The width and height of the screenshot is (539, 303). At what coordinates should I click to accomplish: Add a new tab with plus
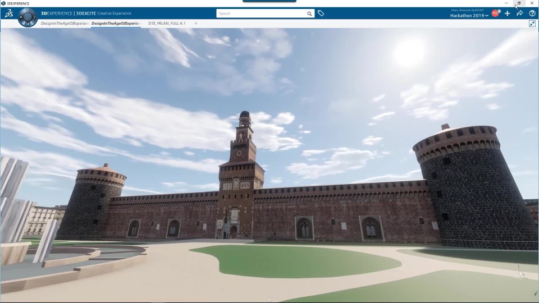coord(196,24)
